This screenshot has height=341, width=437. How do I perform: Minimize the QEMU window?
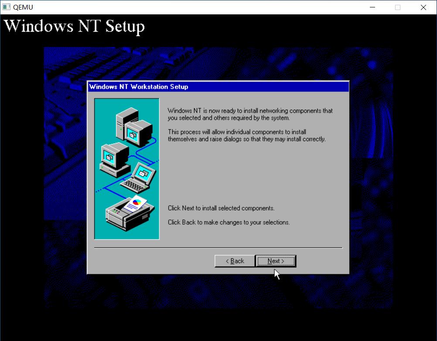coord(372,7)
